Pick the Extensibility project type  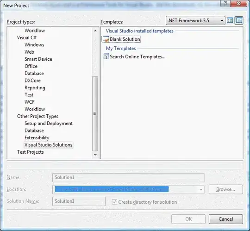point(37,138)
